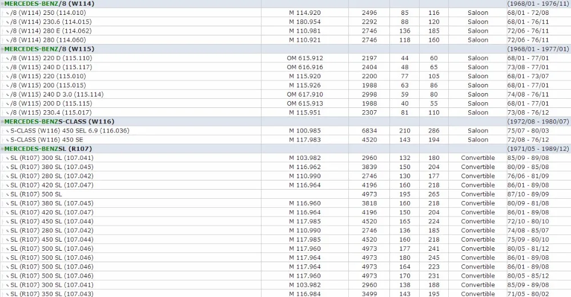Click engine code OM 616.916
Viewport: 571px width, 297px height.
pos(305,67)
